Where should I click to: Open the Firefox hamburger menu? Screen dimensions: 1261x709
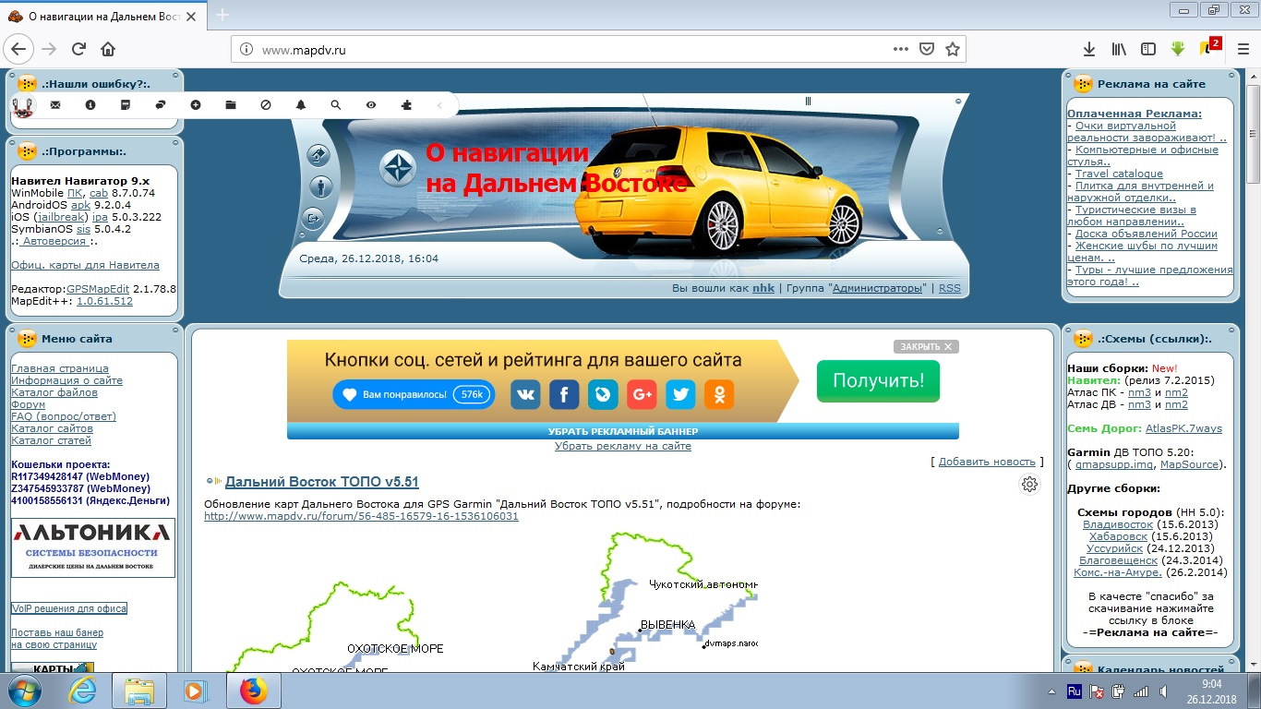click(x=1243, y=49)
